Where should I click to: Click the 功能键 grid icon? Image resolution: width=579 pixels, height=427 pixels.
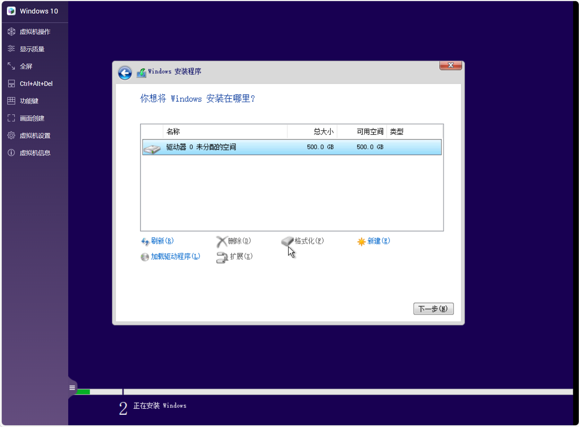(x=11, y=101)
